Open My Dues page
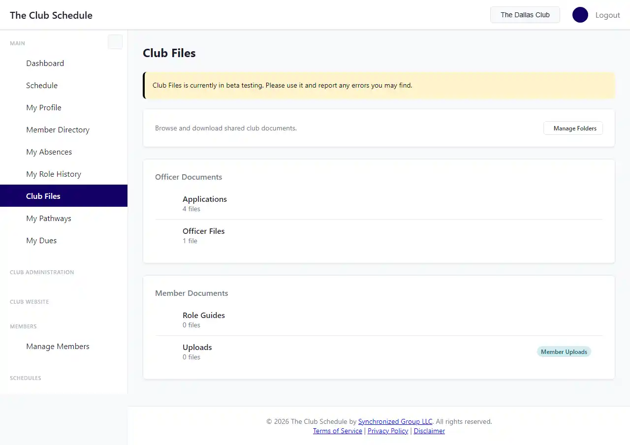Viewport: 630px width, 445px height. [41, 240]
